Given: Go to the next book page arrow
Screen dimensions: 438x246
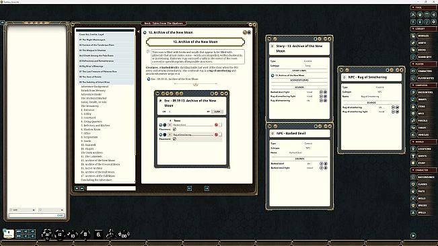Looking at the screenshot, I should click(x=207, y=189).
